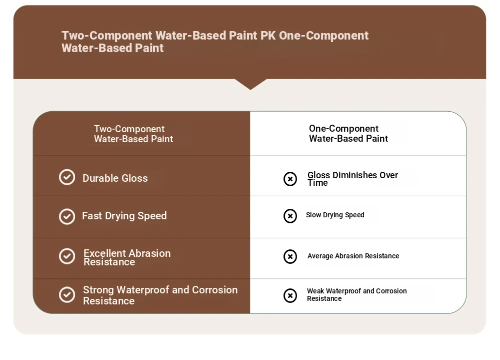Click the X icon beside Weak Waterproof and Corrosion
Screen dimensions: 500x360
point(290,296)
